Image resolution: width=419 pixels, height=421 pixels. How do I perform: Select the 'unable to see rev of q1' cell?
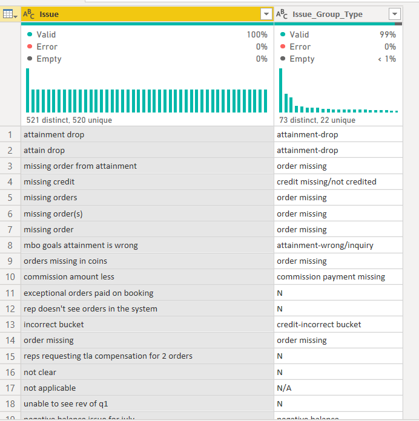tap(147, 404)
